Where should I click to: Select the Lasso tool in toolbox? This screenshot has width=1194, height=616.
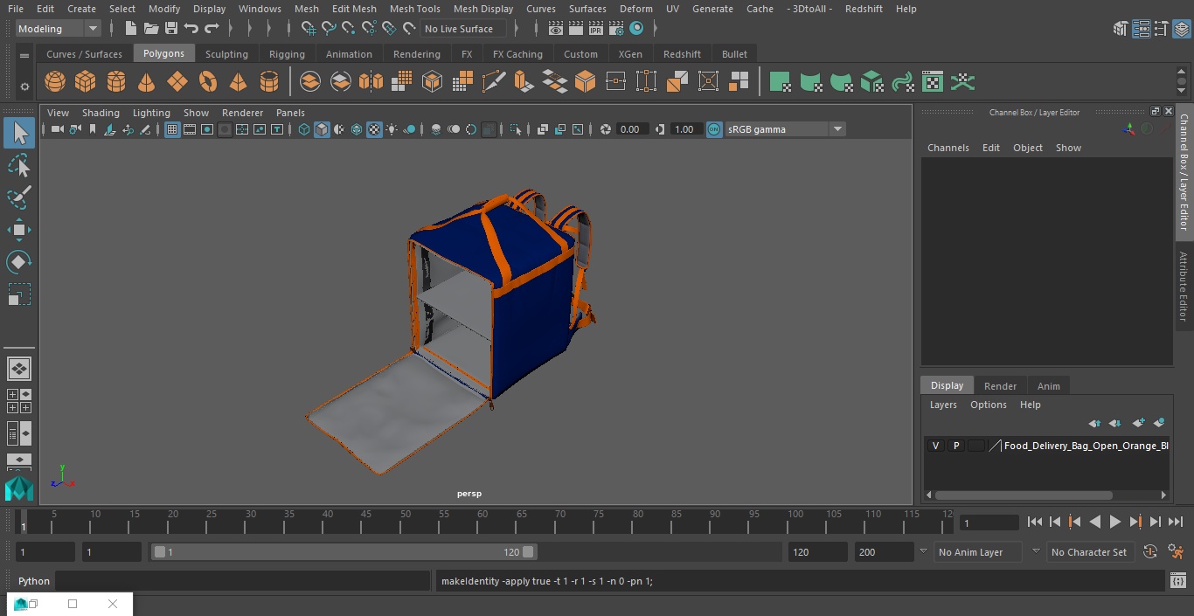coord(19,166)
